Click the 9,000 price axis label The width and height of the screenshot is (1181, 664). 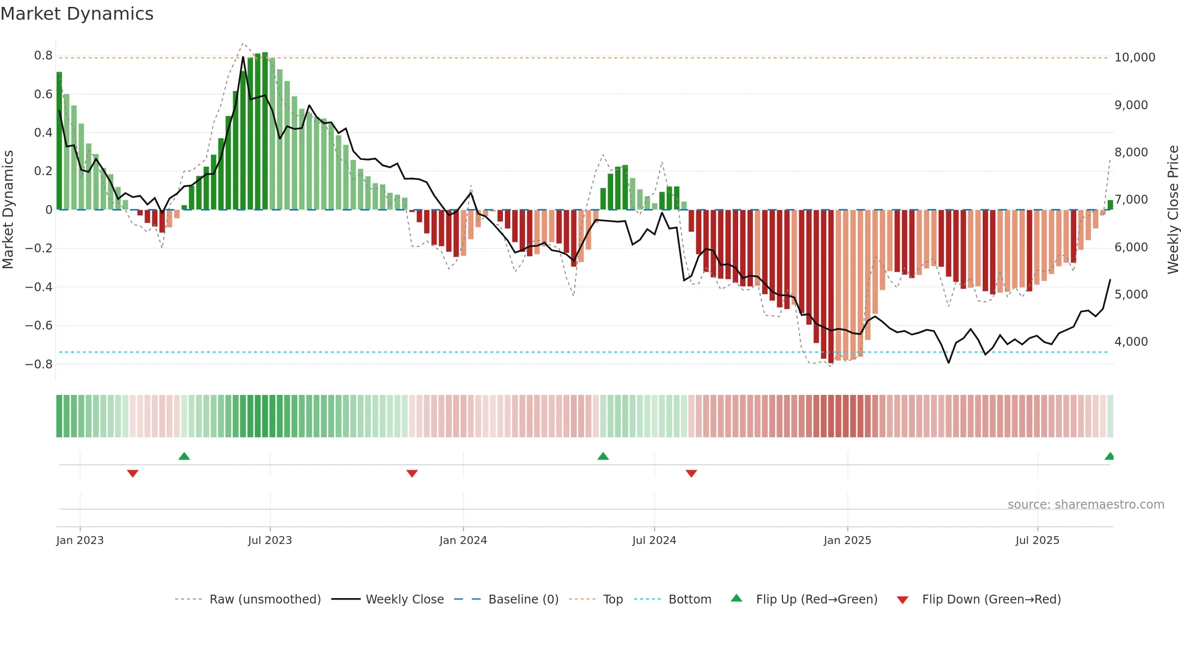(x=1131, y=105)
